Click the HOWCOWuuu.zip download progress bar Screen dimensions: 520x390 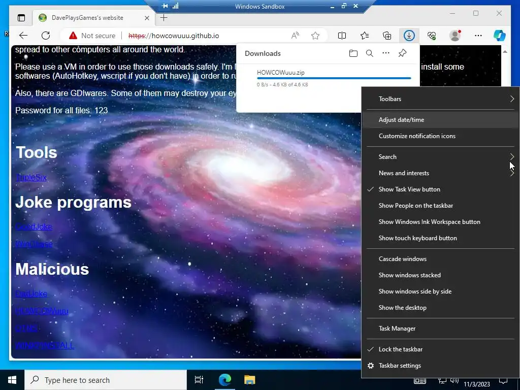click(334, 78)
